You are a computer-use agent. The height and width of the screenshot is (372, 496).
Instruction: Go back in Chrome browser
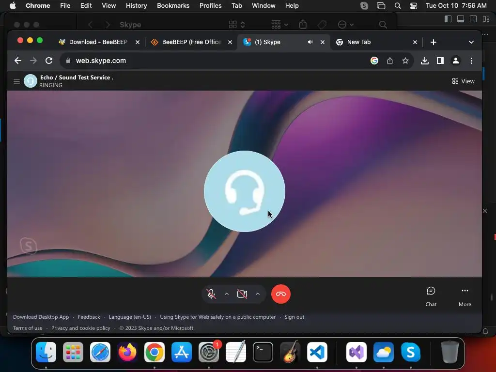[x=18, y=61]
